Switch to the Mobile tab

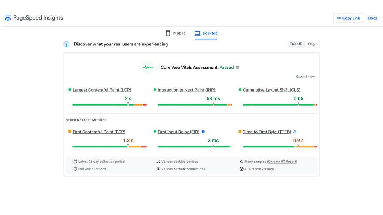point(176,33)
